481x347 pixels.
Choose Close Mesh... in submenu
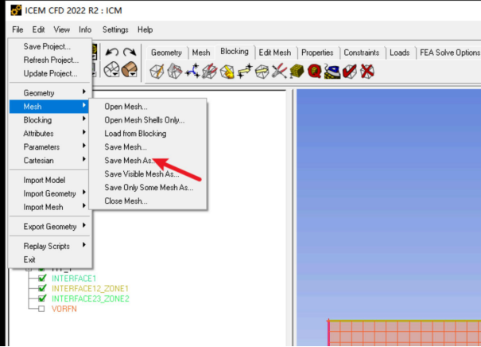(x=148, y=201)
